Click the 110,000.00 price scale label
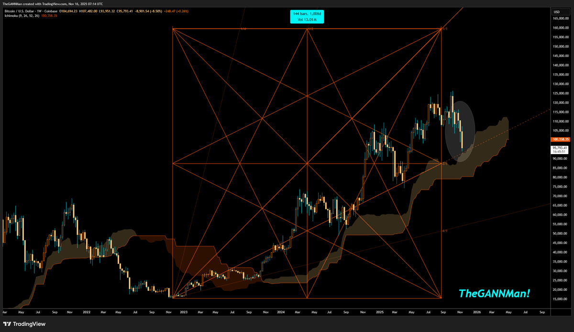 (561, 121)
